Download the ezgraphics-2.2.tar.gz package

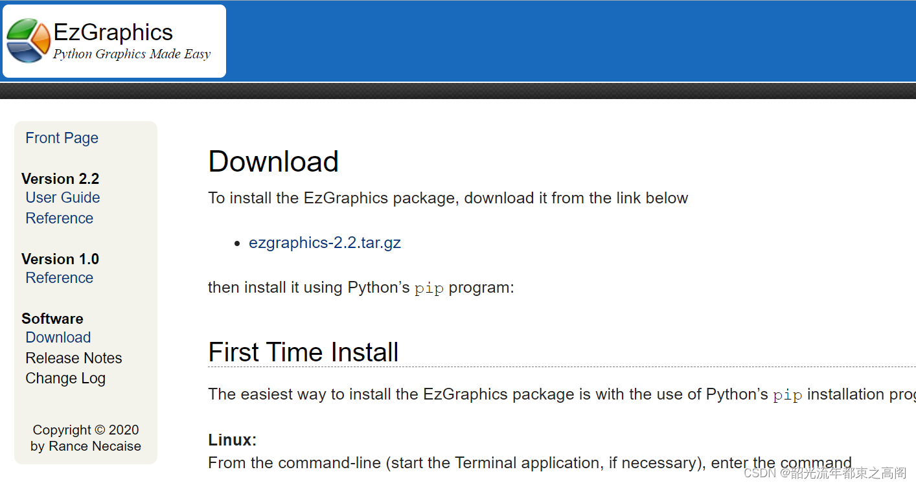coord(325,242)
